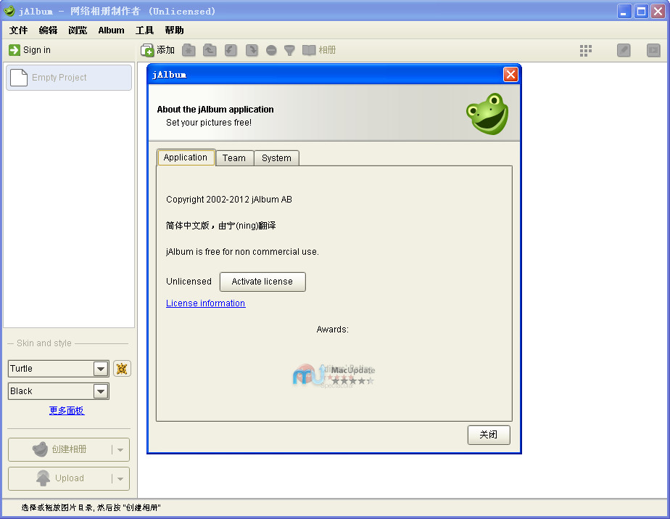Click the Activate license button
The image size is (670, 519).
point(262,282)
